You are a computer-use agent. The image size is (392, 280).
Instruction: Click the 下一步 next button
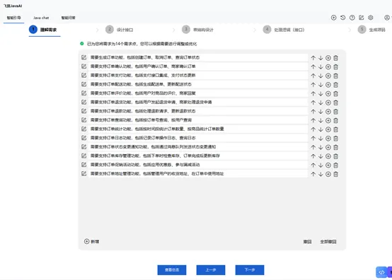point(250,270)
